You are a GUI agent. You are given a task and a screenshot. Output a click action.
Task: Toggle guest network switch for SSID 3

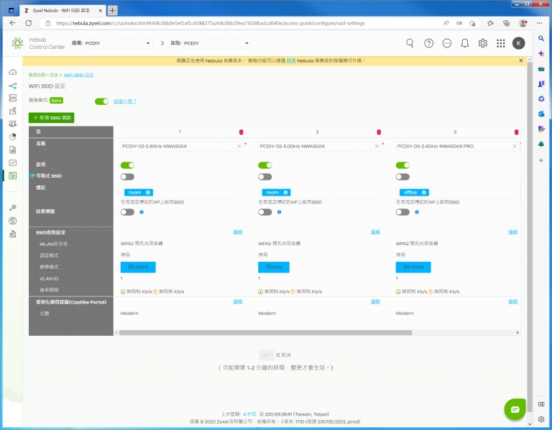(402, 212)
